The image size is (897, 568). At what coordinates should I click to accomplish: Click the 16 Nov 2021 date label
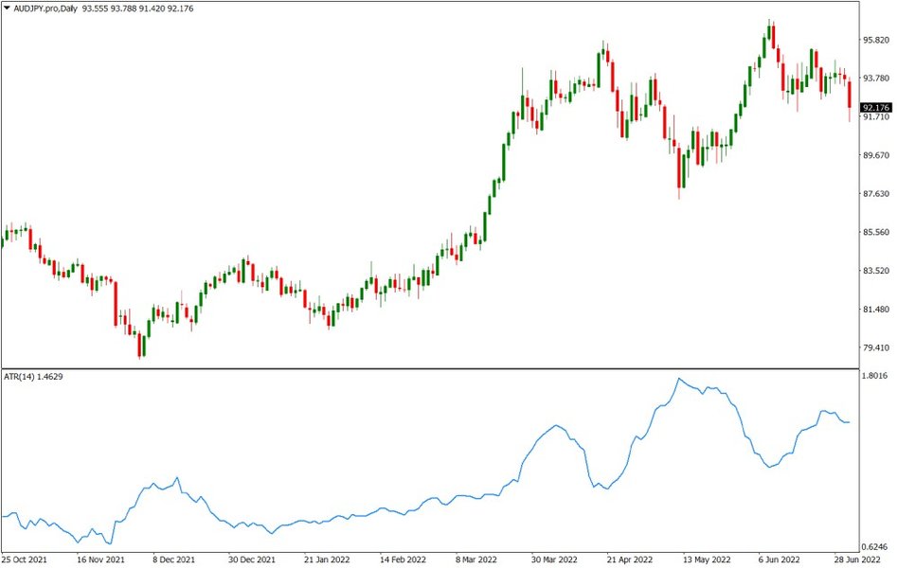[100, 559]
